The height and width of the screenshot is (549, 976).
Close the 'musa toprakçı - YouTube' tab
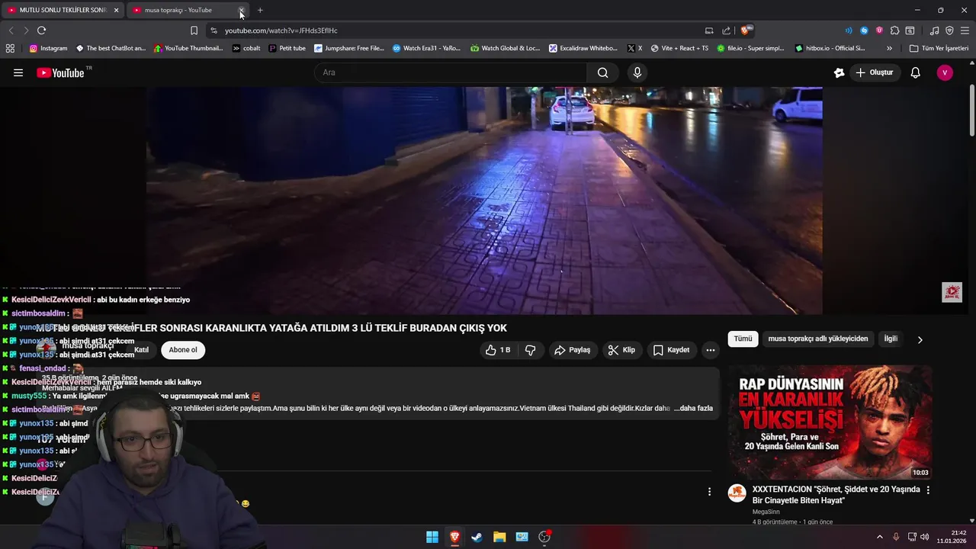242,10
